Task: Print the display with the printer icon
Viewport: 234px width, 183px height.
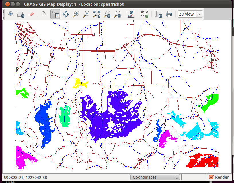Action: pyautogui.click(x=169, y=14)
